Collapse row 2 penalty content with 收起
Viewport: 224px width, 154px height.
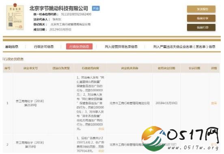(101, 151)
